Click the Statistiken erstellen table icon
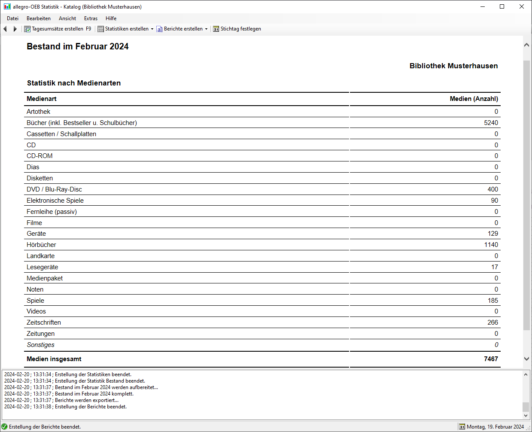The image size is (532, 432). click(x=100, y=29)
